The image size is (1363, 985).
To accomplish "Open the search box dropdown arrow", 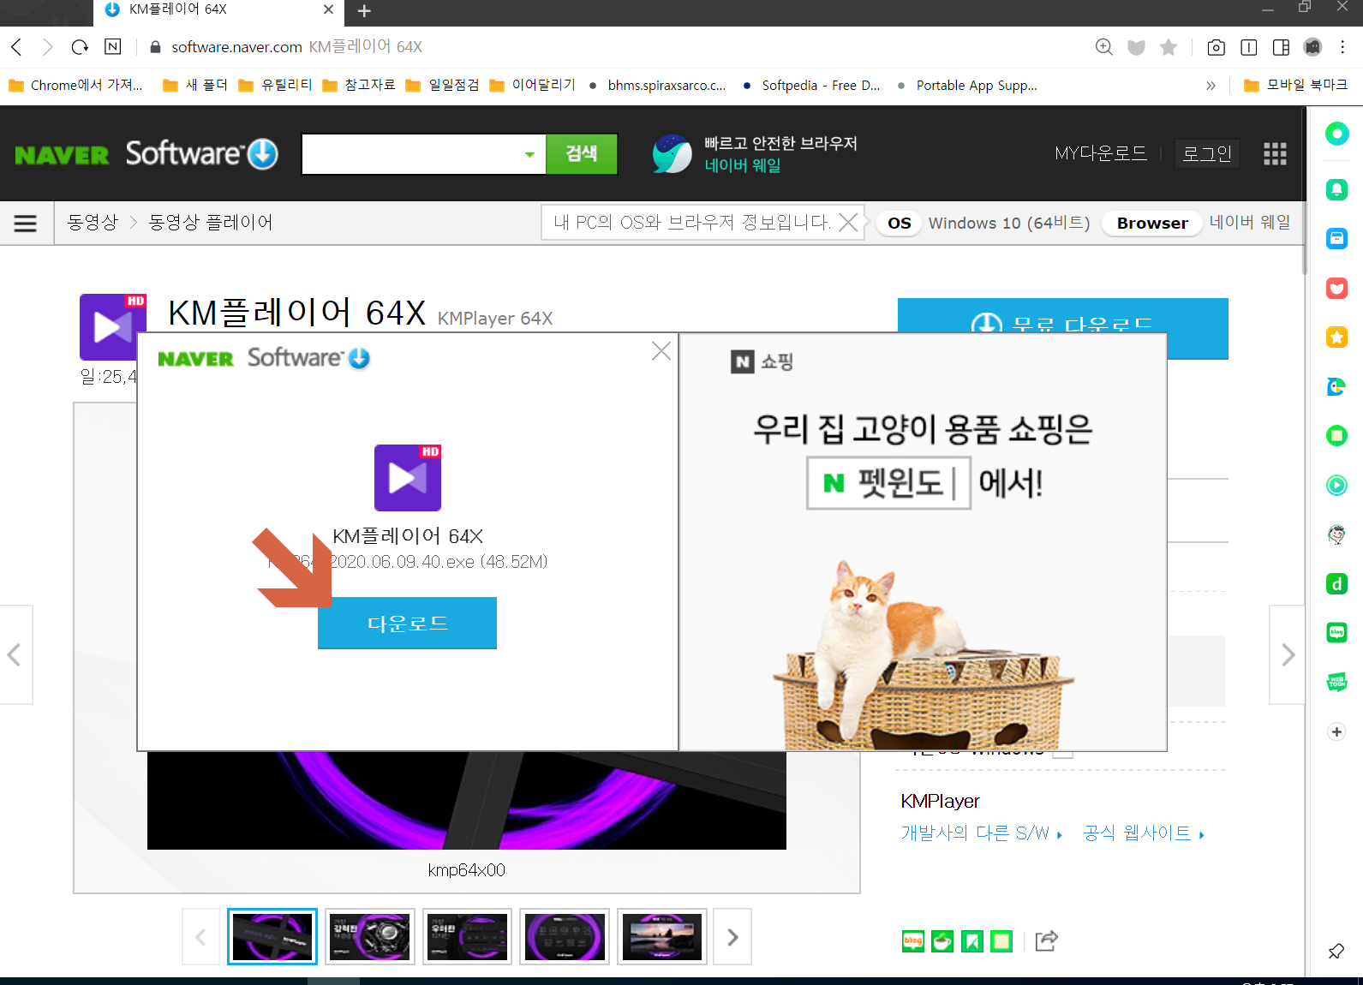I will click(x=529, y=154).
